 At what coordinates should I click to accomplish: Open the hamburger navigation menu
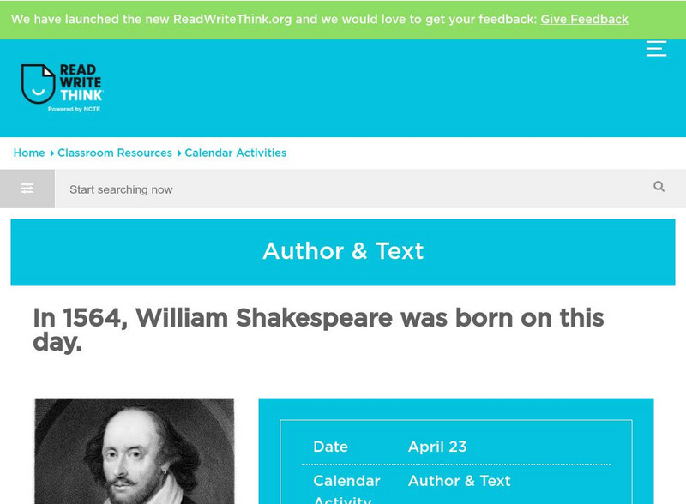point(656,48)
